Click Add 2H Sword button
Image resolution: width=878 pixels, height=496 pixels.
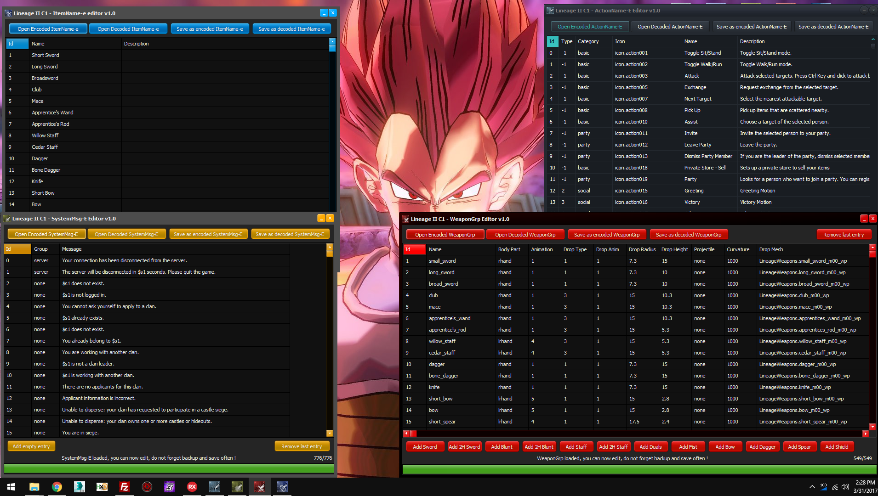tap(464, 447)
